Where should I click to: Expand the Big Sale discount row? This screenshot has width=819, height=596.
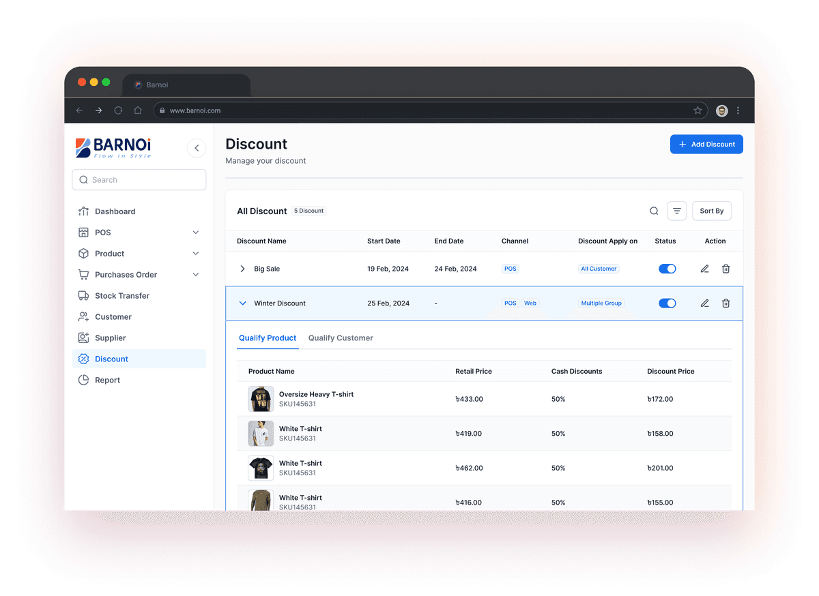tap(242, 269)
